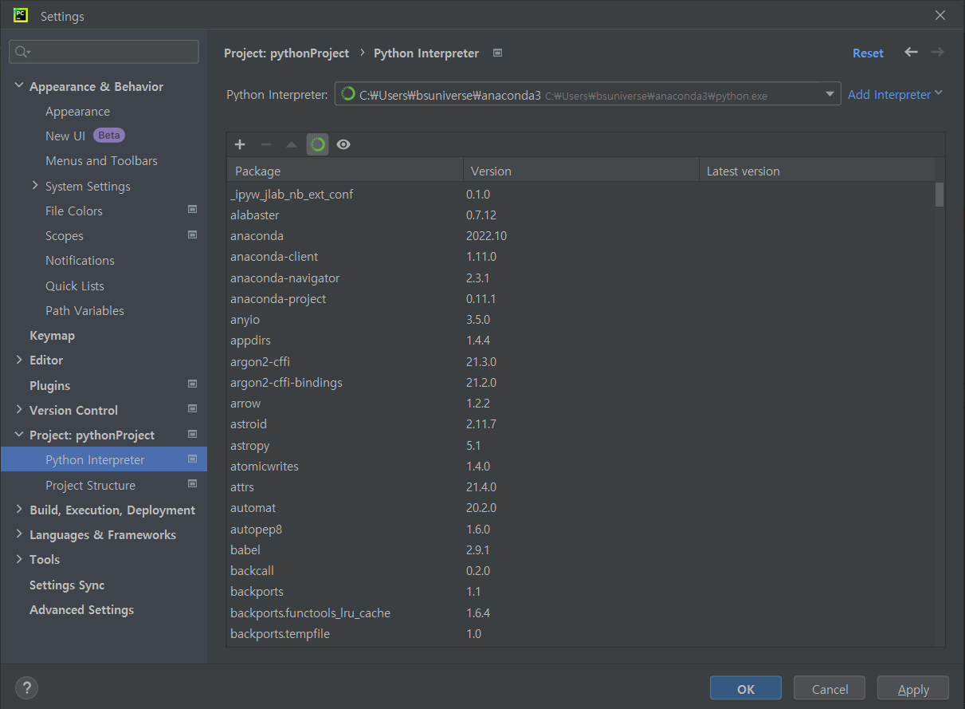Sort by Package column header
Viewport: 965px width, 709px height.
(345, 171)
